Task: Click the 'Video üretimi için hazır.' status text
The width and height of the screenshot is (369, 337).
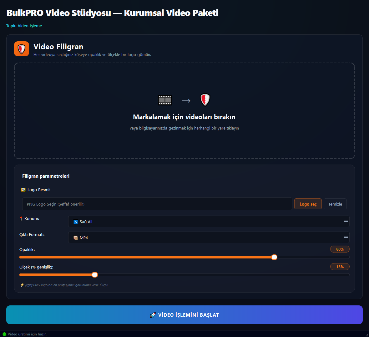Action: 27,334
